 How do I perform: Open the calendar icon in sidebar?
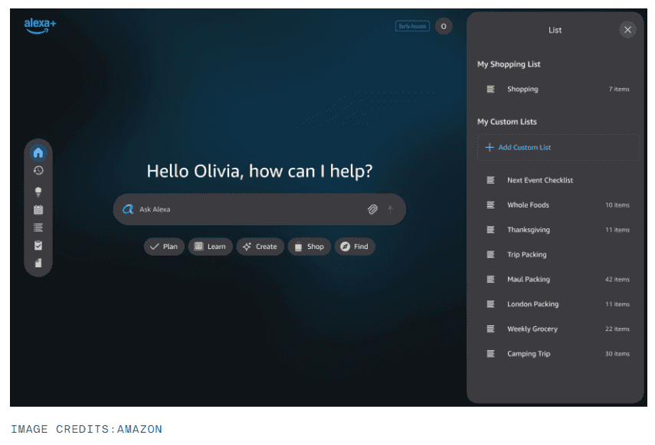click(x=38, y=210)
